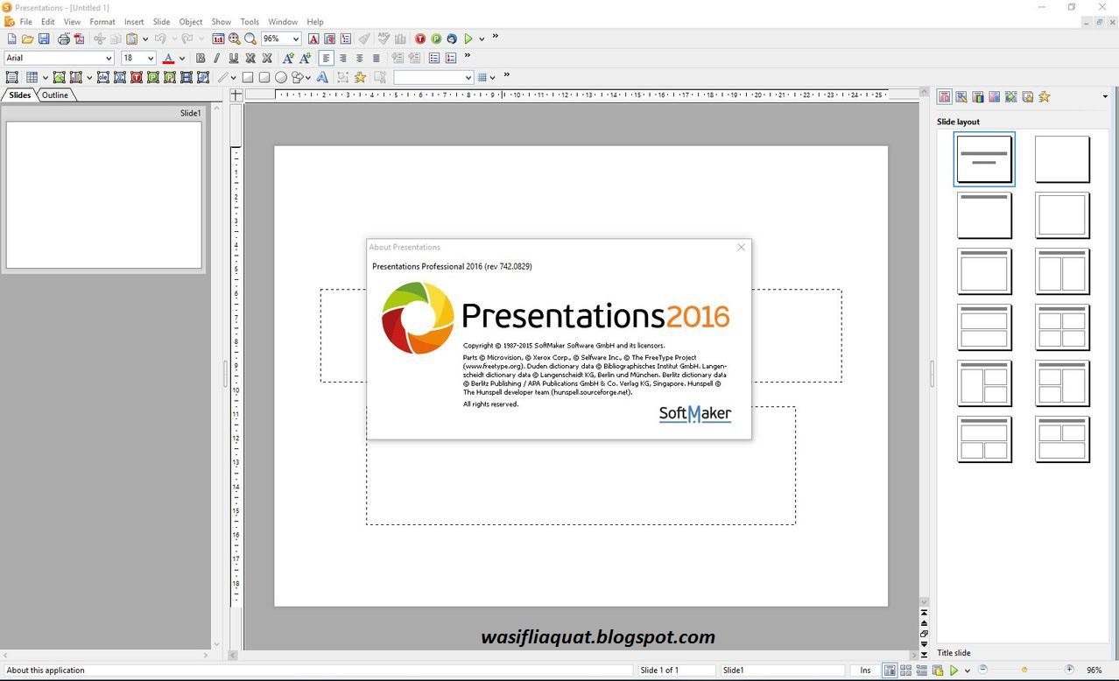Expand the AutoShapes dropdown arrow
This screenshot has height=681, width=1119.
click(x=307, y=78)
